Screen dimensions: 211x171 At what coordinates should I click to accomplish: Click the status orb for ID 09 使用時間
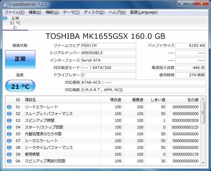9,154
